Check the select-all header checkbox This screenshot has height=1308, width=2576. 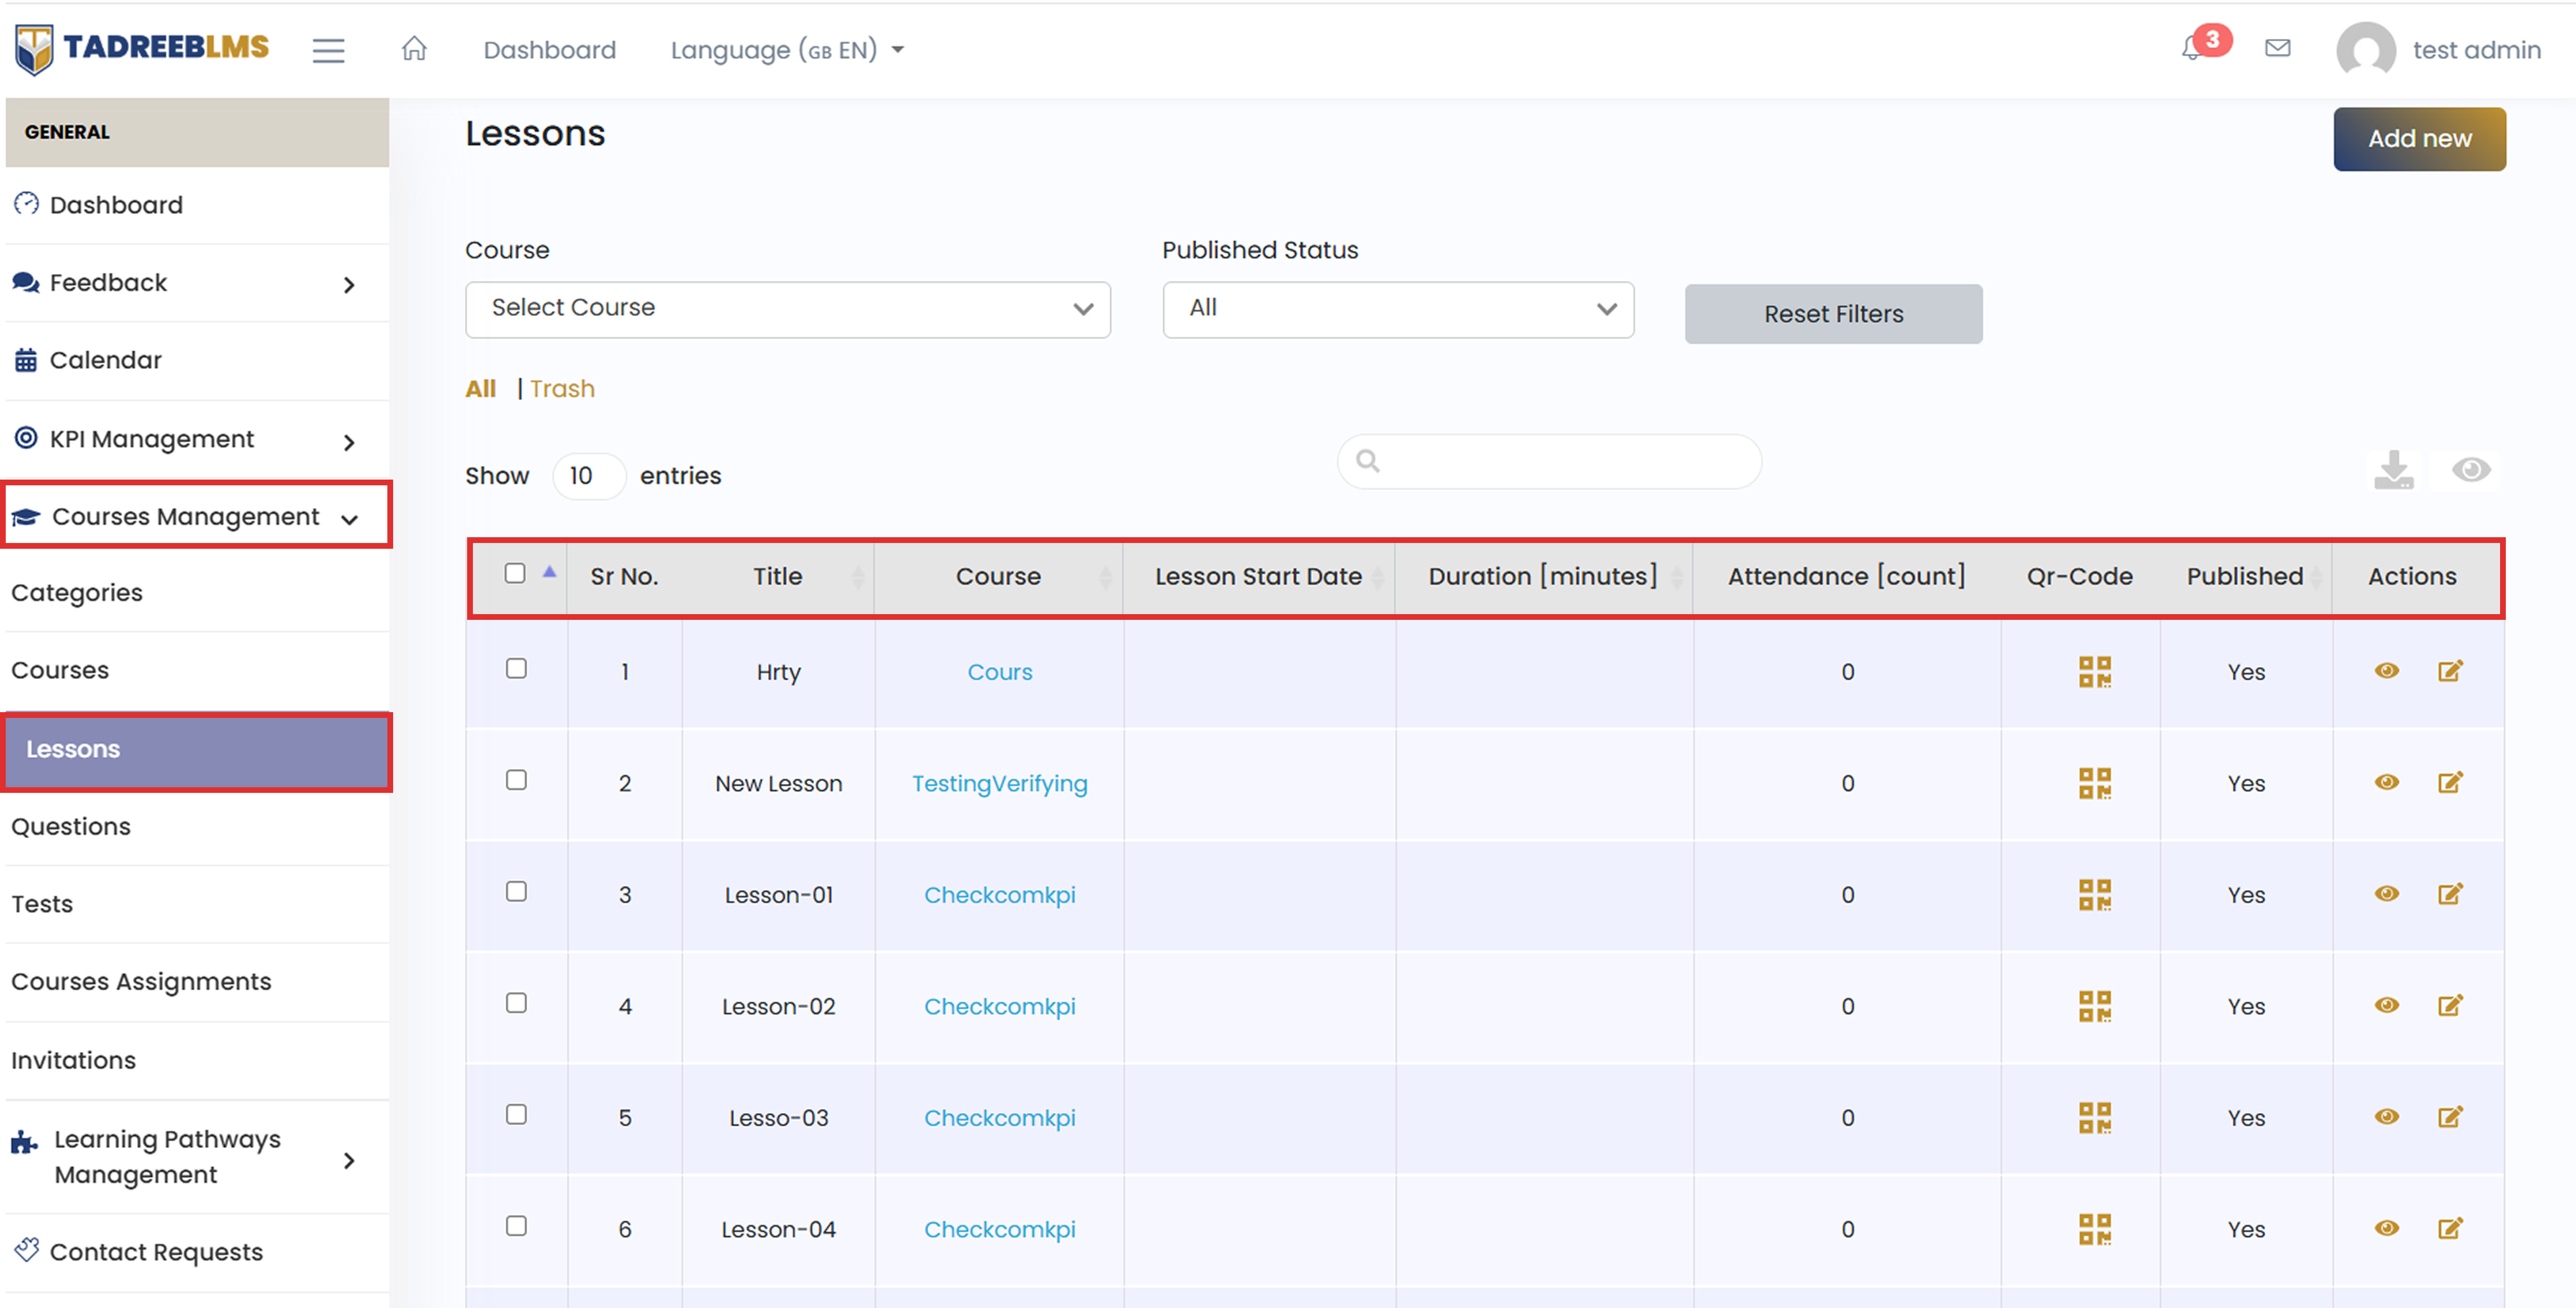[x=515, y=573]
